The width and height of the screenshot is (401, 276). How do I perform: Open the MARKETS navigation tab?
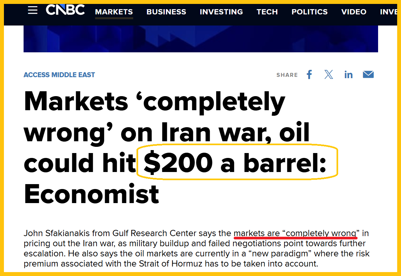click(x=114, y=12)
